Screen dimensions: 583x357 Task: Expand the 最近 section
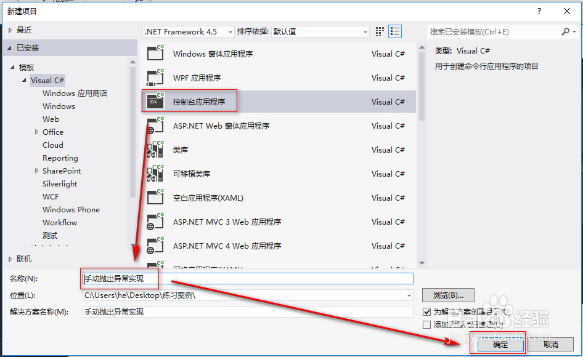point(10,30)
